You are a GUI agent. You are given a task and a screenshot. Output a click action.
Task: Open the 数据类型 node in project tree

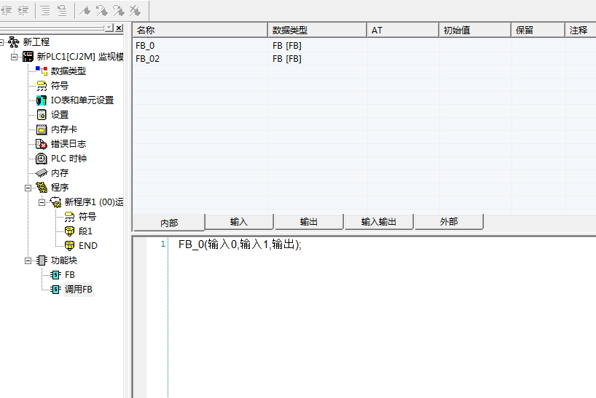click(x=67, y=71)
